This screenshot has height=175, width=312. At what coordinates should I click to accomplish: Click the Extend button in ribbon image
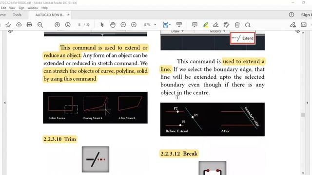(243, 38)
